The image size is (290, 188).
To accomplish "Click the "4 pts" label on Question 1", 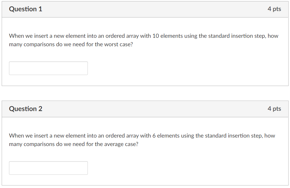I will pos(274,9).
